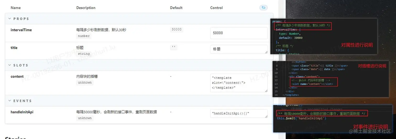Click the string type badge under title
This screenshot has width=396, height=139.
point(84,54)
